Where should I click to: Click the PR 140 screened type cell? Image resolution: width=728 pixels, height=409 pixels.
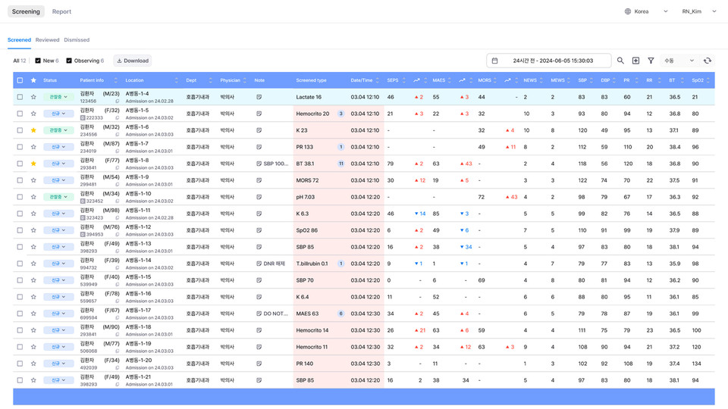click(305, 364)
